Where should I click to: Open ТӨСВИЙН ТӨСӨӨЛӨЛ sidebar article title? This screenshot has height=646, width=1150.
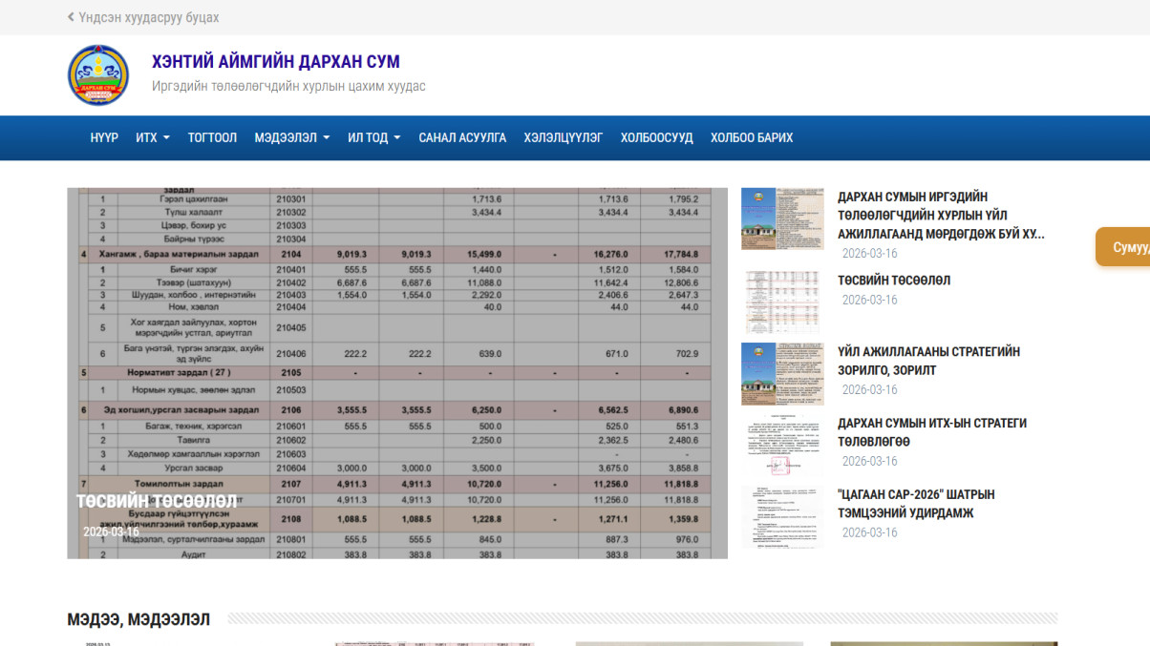pyautogui.click(x=893, y=281)
